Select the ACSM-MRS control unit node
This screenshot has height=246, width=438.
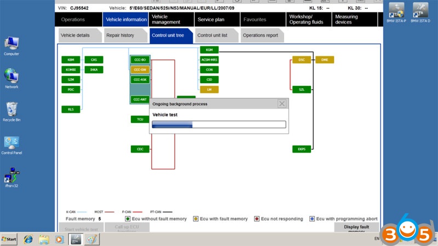[209, 60]
